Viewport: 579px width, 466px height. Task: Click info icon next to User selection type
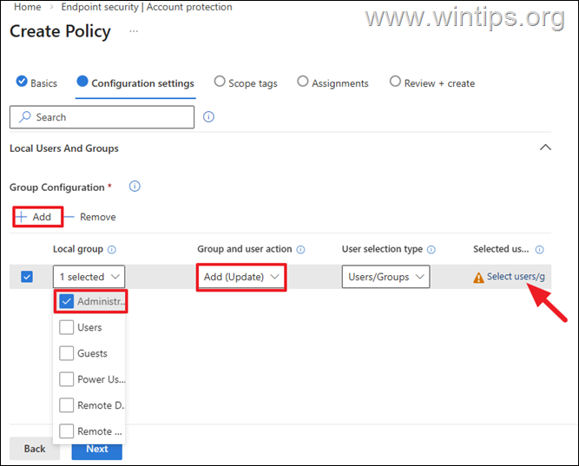431,250
